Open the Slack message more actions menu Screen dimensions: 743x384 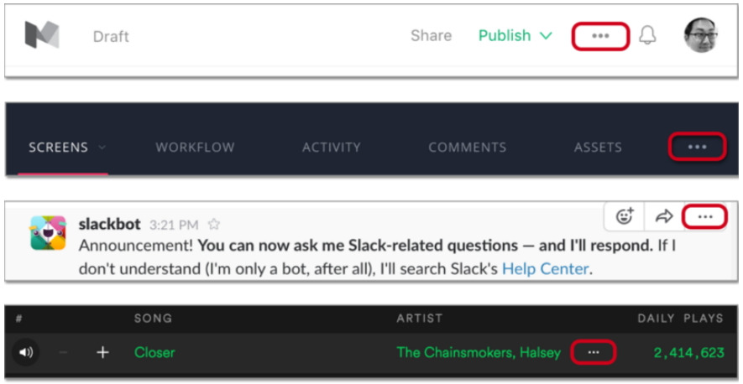point(704,216)
